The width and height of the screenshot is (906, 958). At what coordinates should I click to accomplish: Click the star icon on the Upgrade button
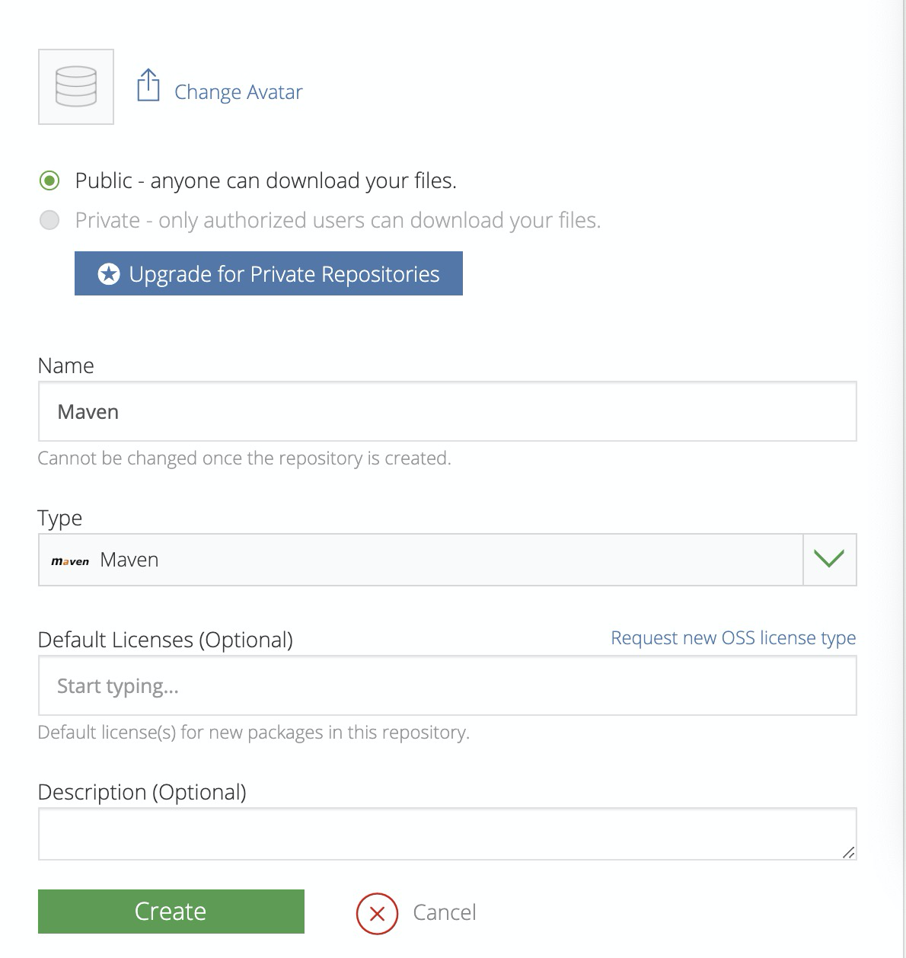point(109,274)
